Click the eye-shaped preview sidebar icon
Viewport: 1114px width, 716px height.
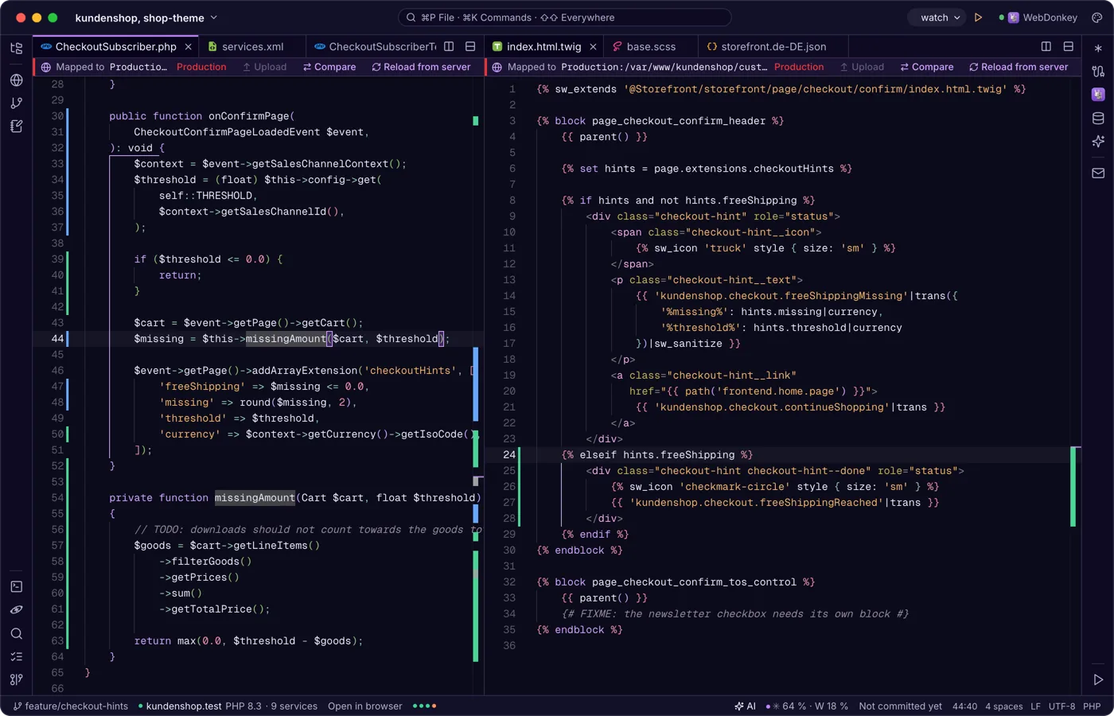[17, 610]
